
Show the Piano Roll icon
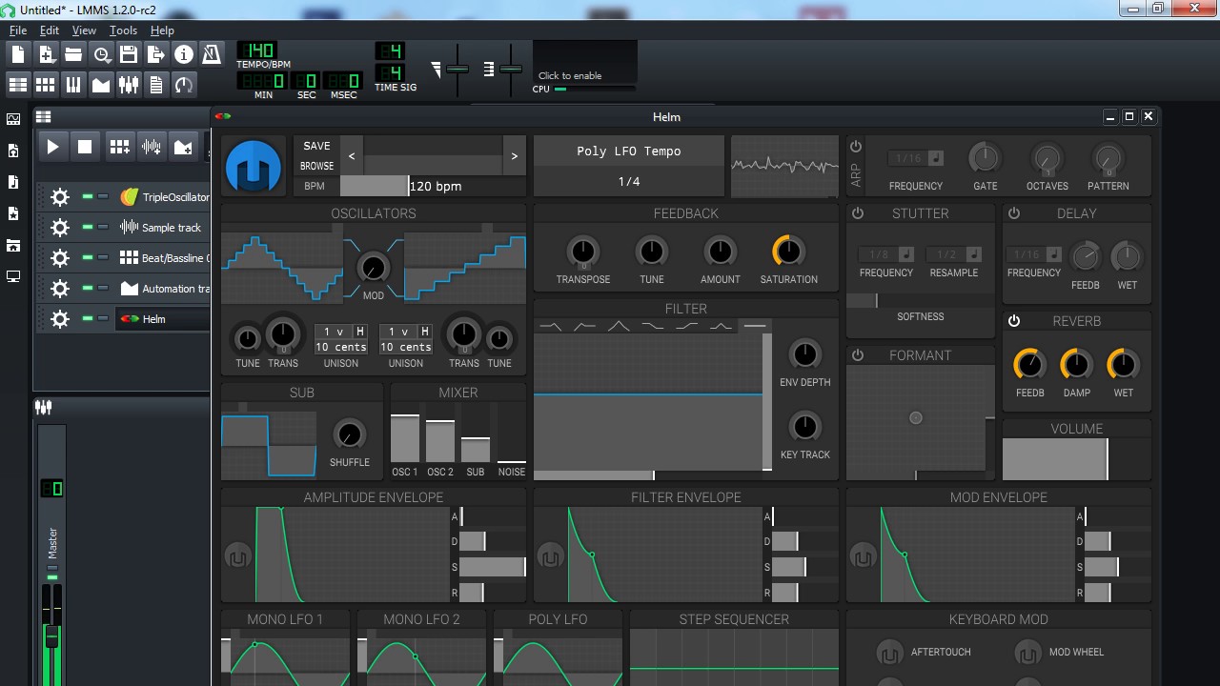click(73, 85)
